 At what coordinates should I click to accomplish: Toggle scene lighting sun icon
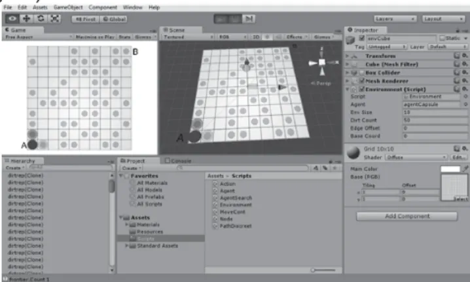[x=267, y=37]
